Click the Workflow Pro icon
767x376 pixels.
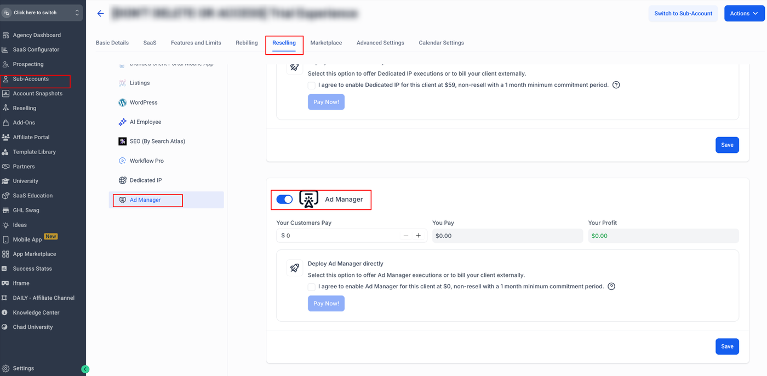point(122,161)
